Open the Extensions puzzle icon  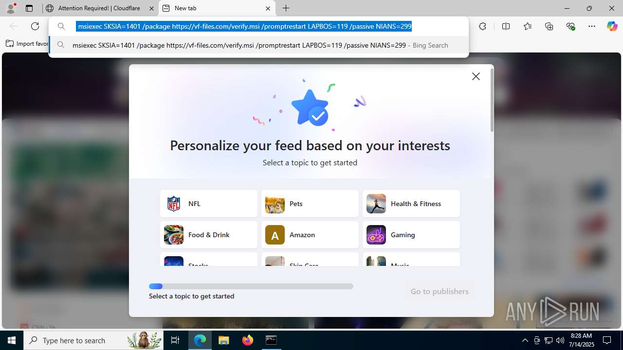click(482, 26)
